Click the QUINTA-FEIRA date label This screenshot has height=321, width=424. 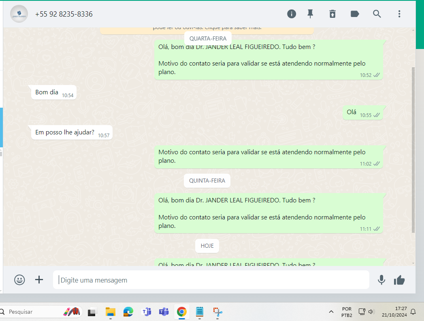click(207, 181)
